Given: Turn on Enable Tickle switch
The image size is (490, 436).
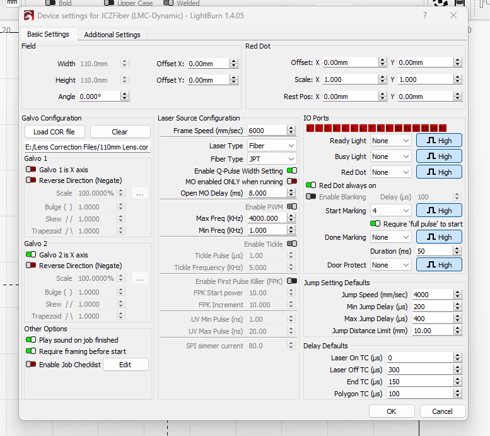Looking at the screenshot, I should [292, 244].
